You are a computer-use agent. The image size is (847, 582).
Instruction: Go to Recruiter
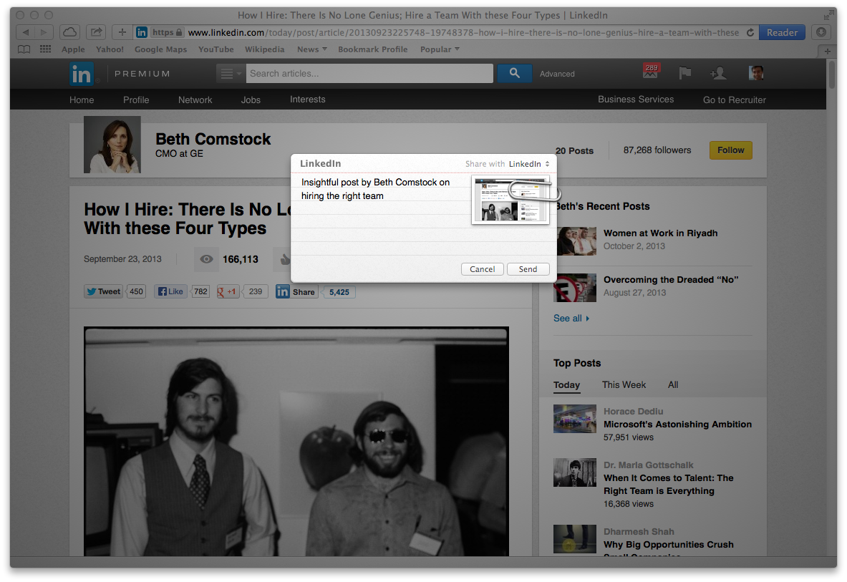(x=734, y=100)
